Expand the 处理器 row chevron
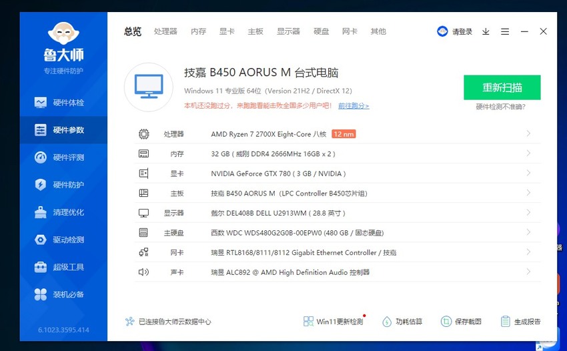 (528, 133)
